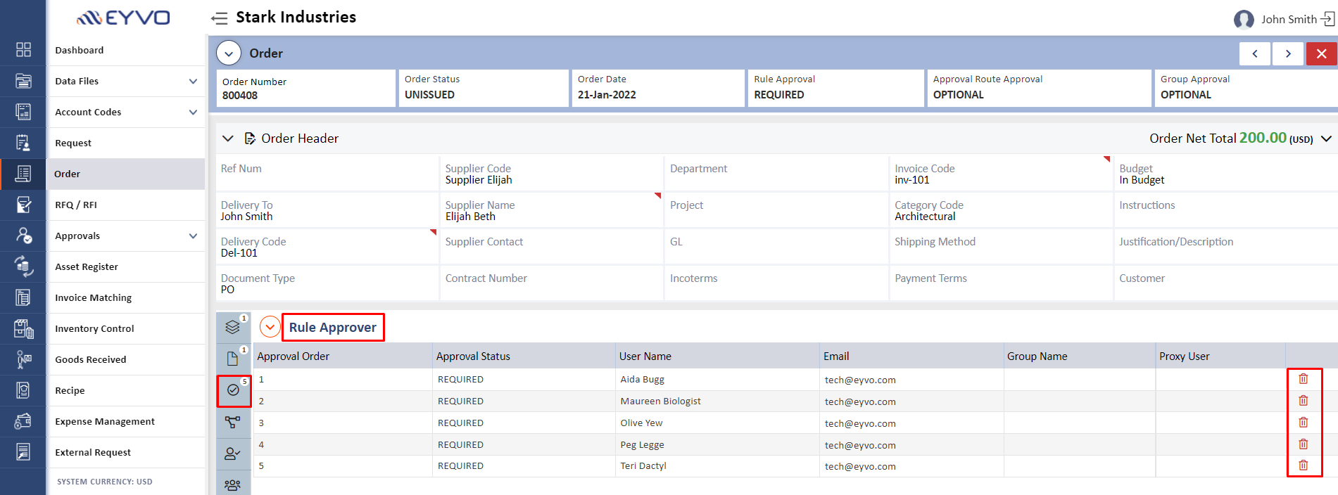Select Order in the sidebar menu

coord(125,174)
